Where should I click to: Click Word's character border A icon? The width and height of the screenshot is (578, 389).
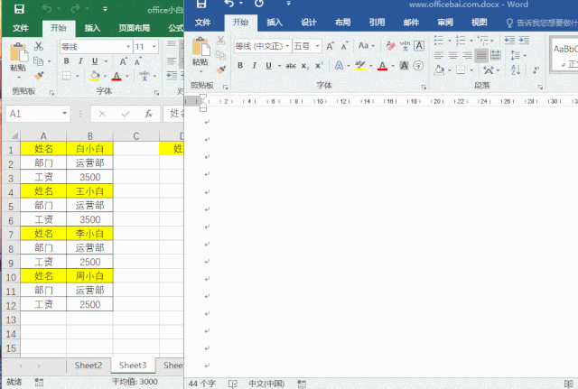419,46
